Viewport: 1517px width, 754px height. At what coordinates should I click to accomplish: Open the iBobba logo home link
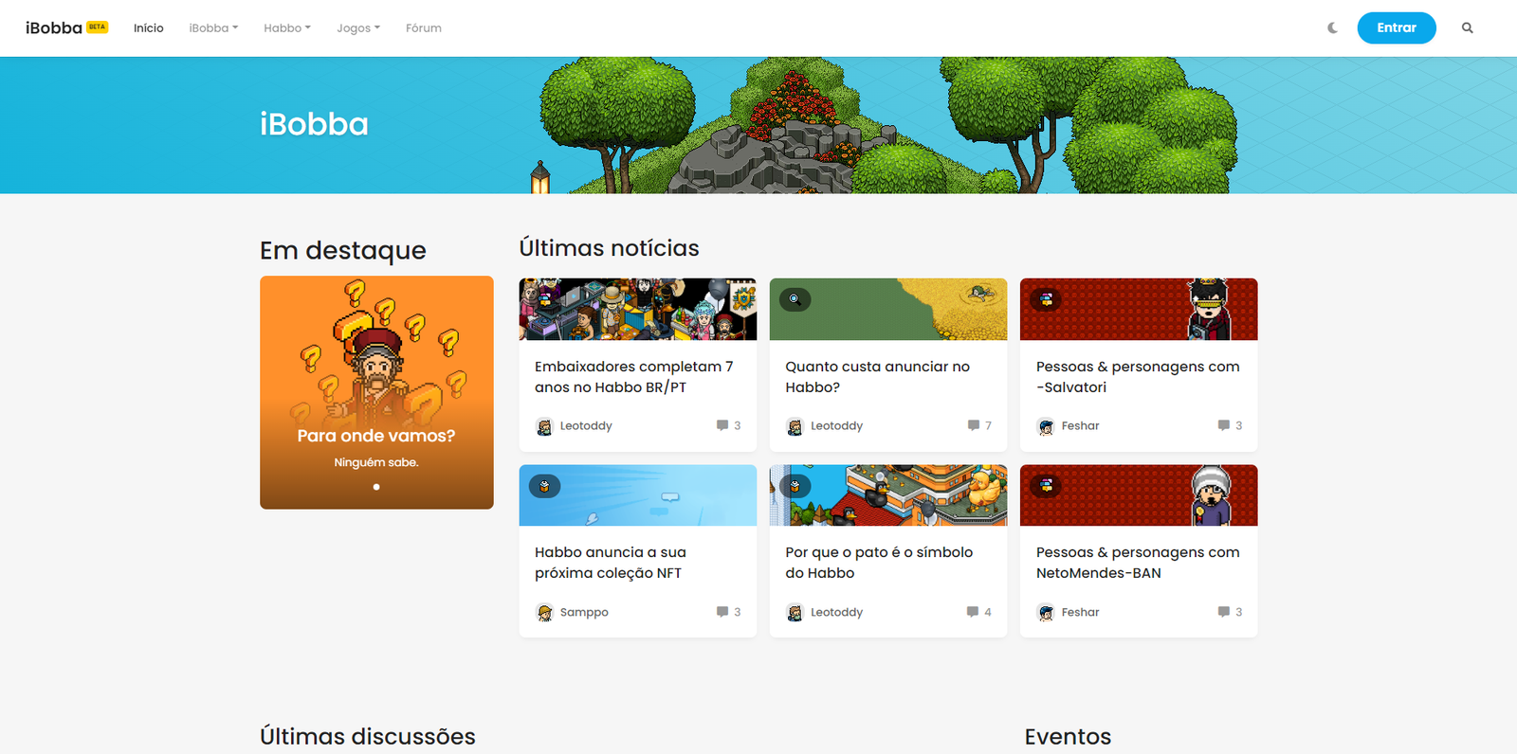(x=54, y=28)
